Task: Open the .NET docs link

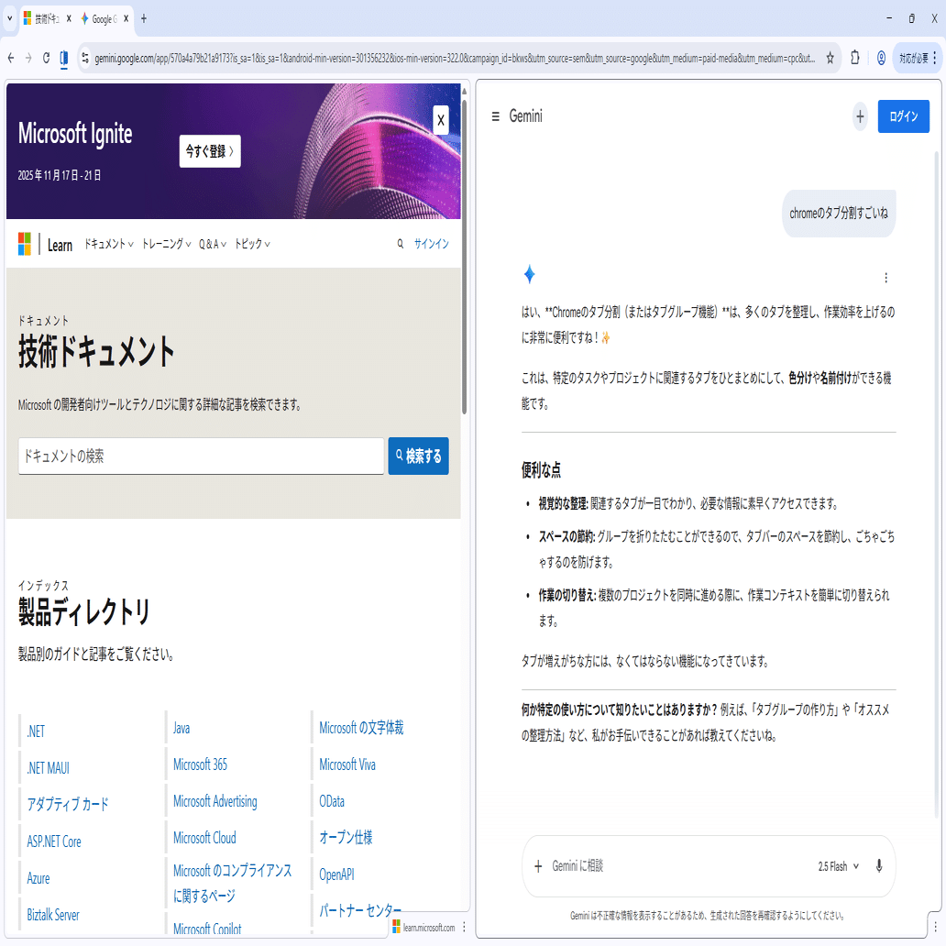Action: [36, 731]
